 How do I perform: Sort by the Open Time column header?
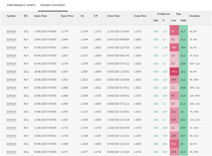coord(40,16)
